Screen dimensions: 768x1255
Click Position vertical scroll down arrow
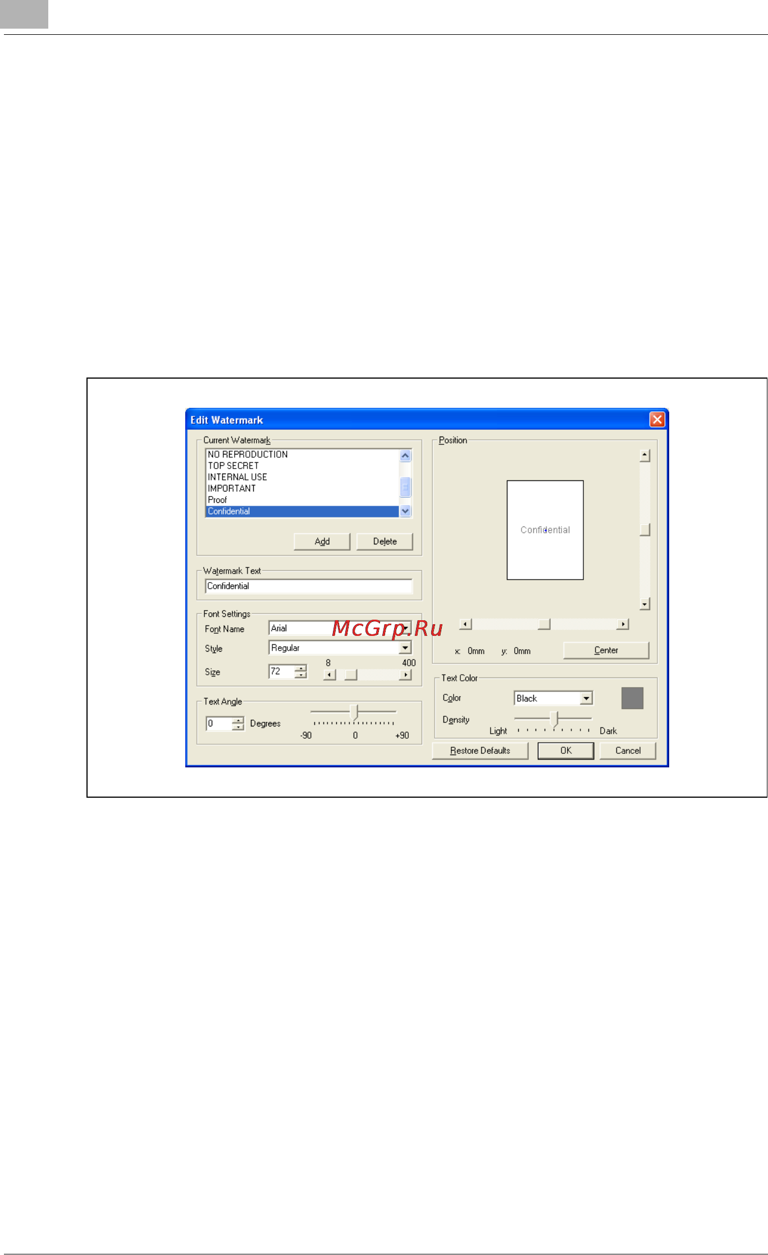tap(645, 604)
